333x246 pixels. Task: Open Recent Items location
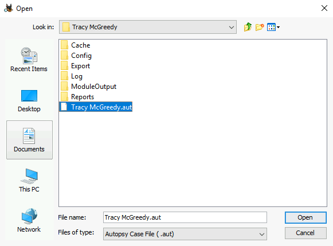tap(29, 60)
